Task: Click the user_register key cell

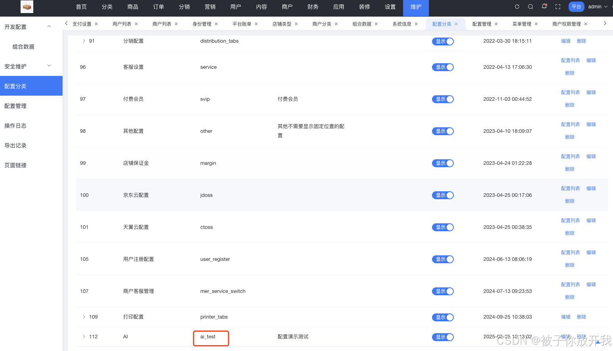Action: point(215,259)
